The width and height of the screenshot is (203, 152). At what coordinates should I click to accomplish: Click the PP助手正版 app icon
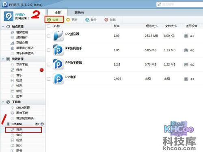[x=58, y=64]
